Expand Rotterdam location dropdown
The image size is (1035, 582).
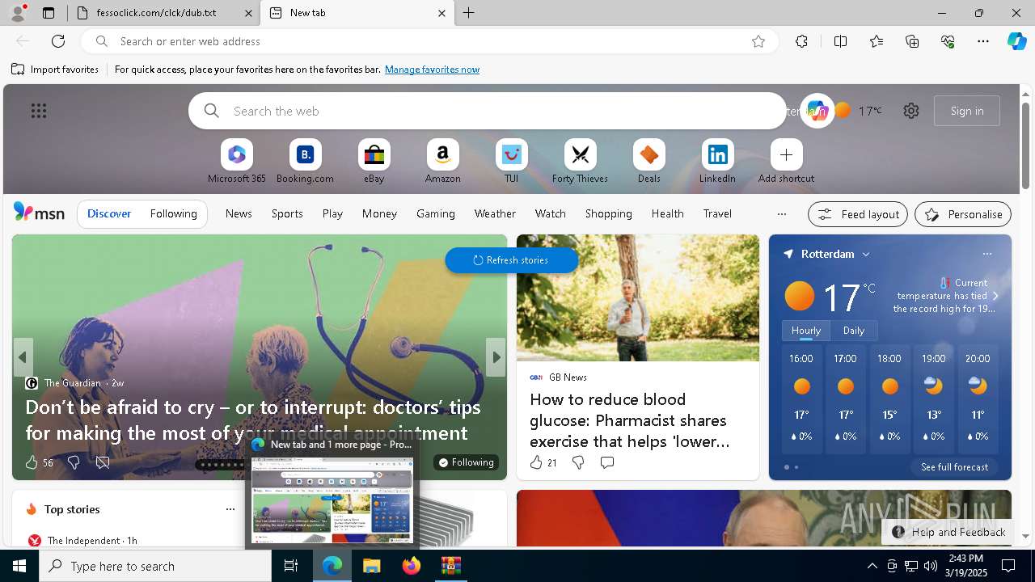tap(866, 254)
